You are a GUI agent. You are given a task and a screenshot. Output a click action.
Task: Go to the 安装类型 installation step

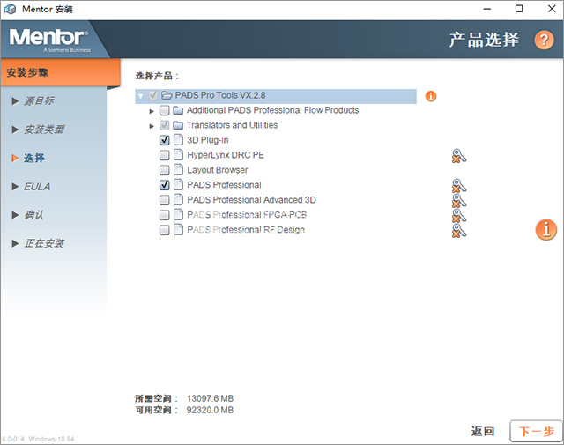(x=44, y=130)
